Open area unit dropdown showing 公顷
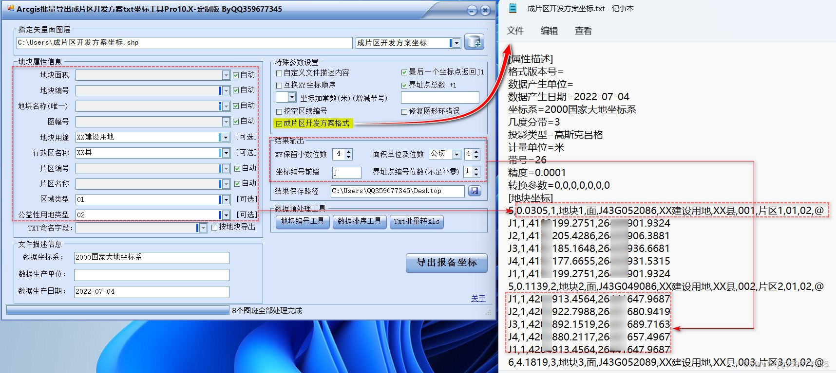 pos(456,154)
